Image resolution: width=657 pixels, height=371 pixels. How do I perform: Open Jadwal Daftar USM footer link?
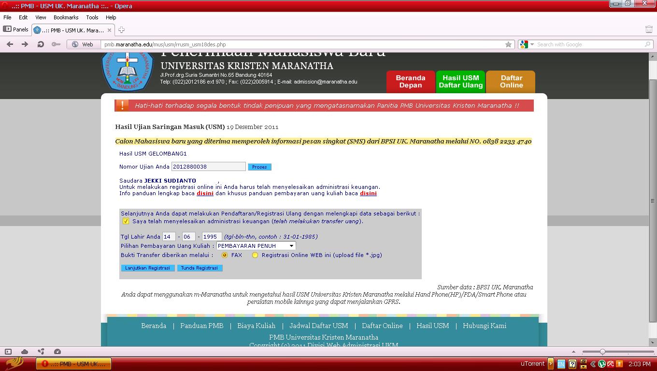pyautogui.click(x=319, y=326)
